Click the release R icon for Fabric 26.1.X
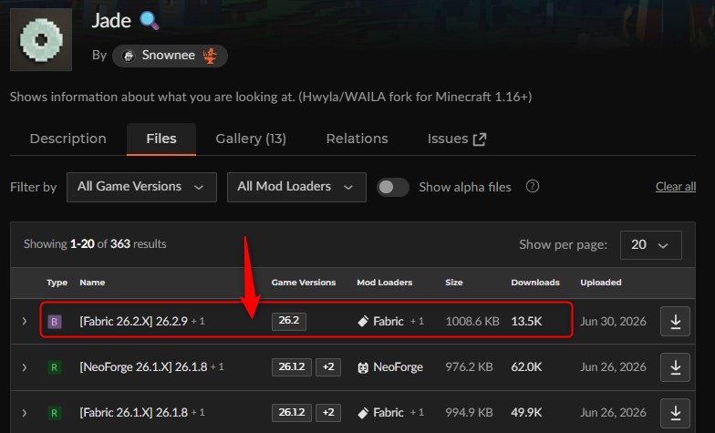 click(x=55, y=413)
